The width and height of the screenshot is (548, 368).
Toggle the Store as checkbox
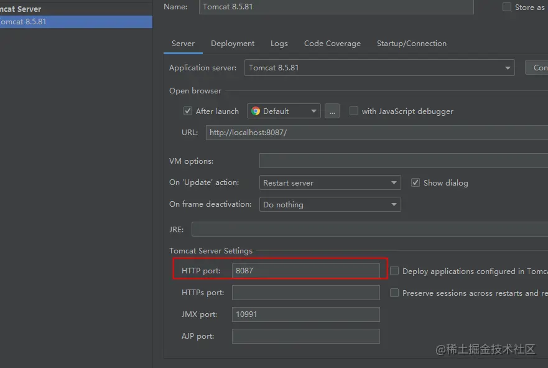tap(507, 7)
